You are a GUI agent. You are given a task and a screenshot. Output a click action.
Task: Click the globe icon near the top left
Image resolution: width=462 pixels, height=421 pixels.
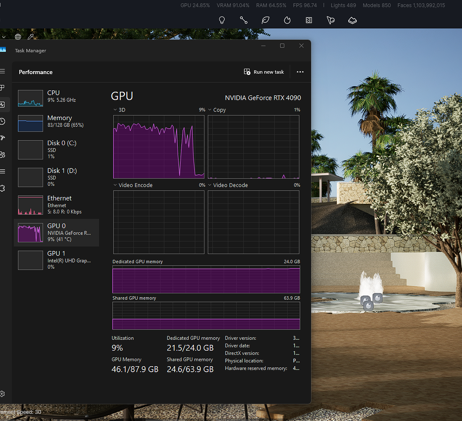[x=18, y=37]
